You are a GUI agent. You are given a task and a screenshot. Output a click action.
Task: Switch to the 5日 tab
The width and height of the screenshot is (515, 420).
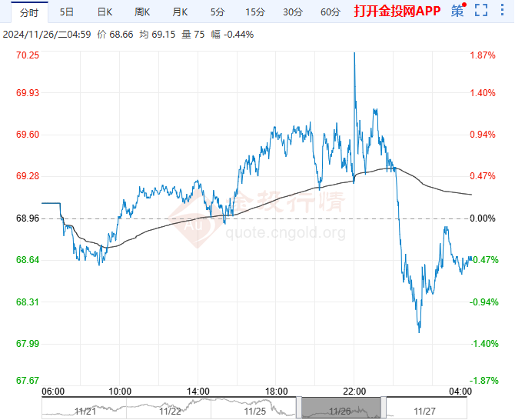(68, 12)
